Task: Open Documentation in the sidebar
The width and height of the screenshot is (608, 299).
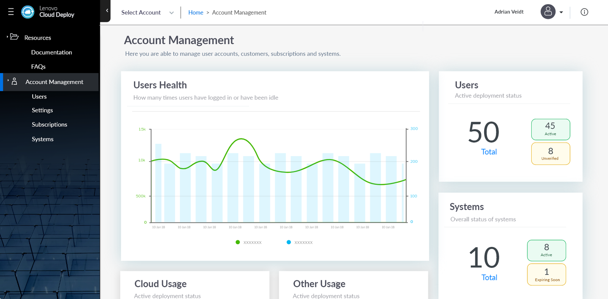Action: 51,52
